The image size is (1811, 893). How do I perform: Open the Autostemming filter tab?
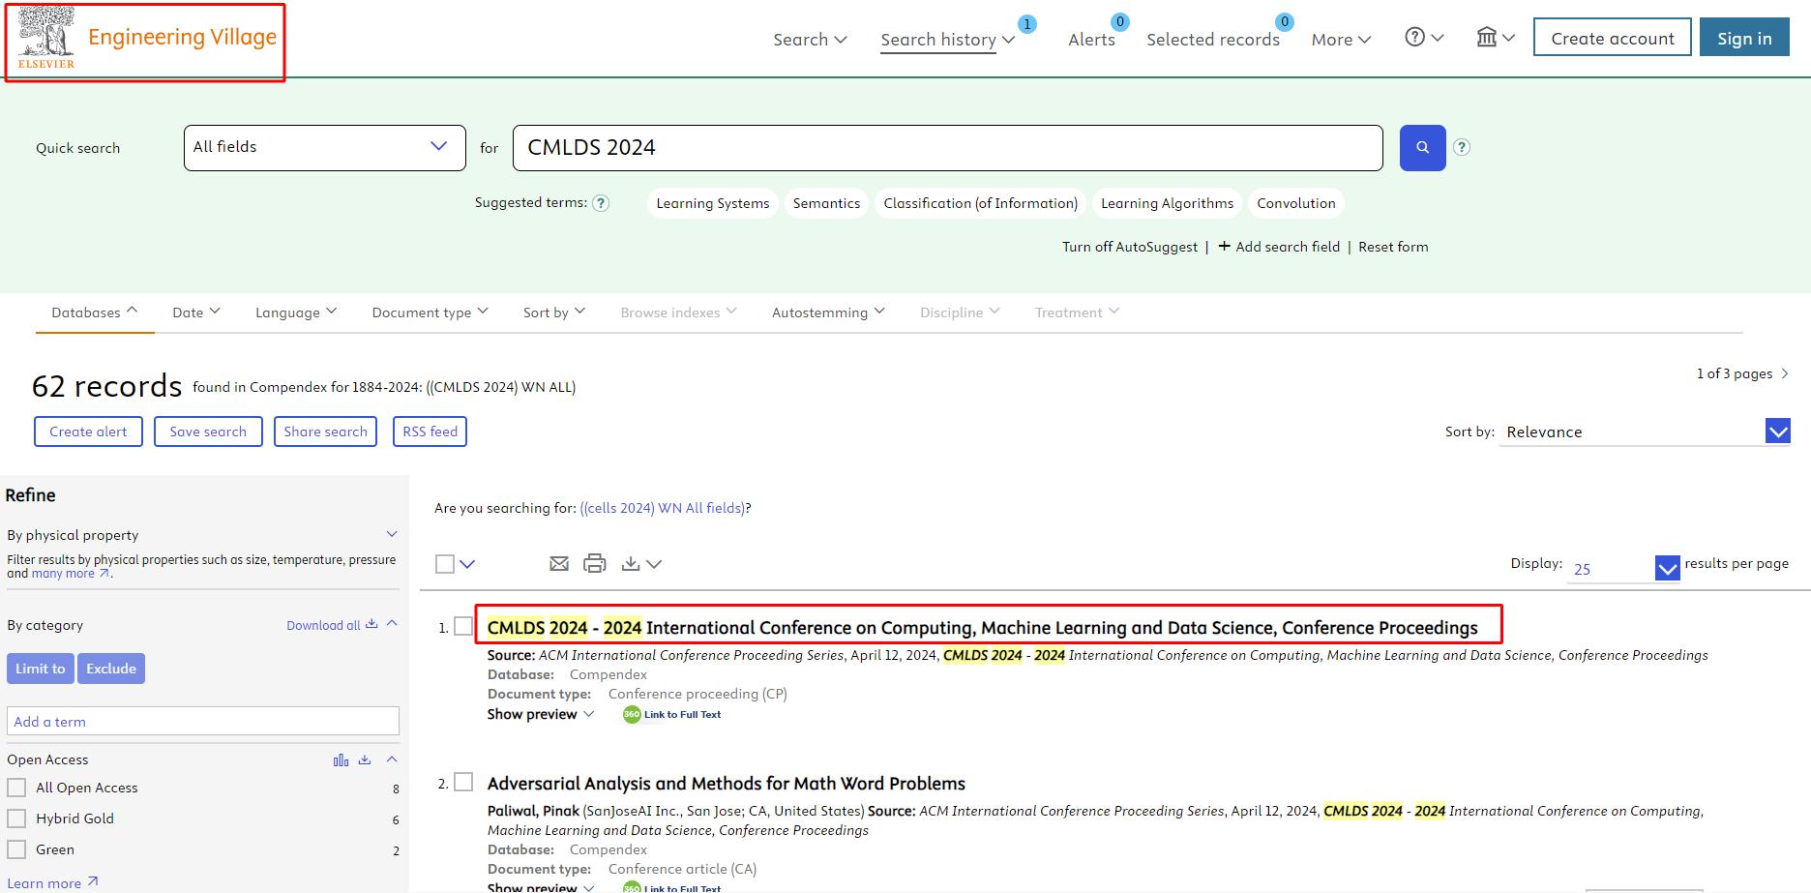click(x=828, y=312)
